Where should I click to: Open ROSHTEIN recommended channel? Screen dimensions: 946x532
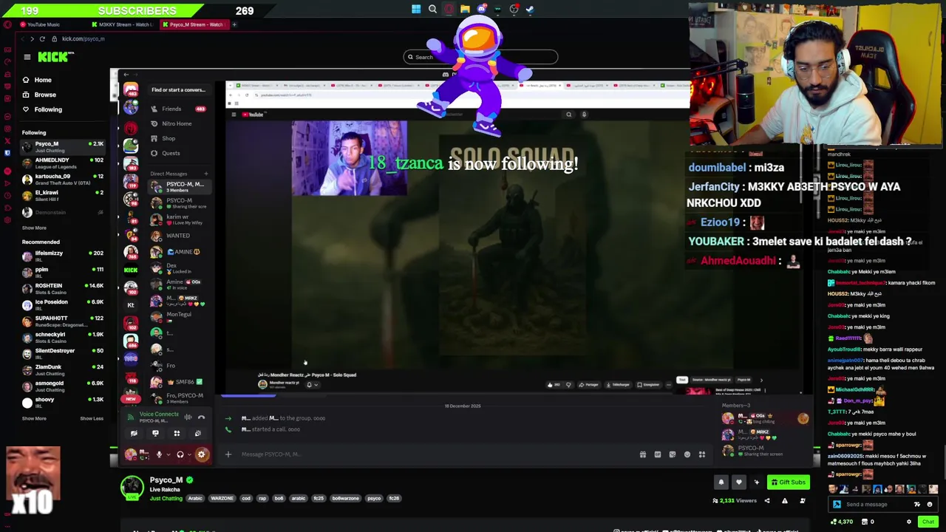[x=63, y=288]
